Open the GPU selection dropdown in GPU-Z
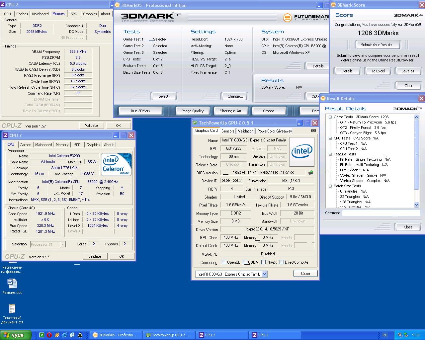The height and width of the screenshot is (340, 425). tap(264, 274)
